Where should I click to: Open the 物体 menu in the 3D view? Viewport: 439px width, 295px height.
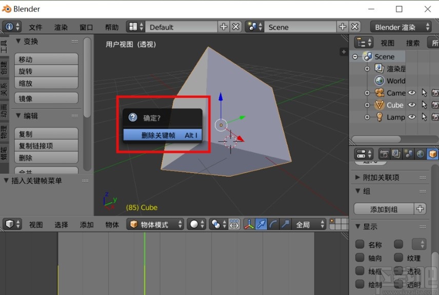(112, 224)
